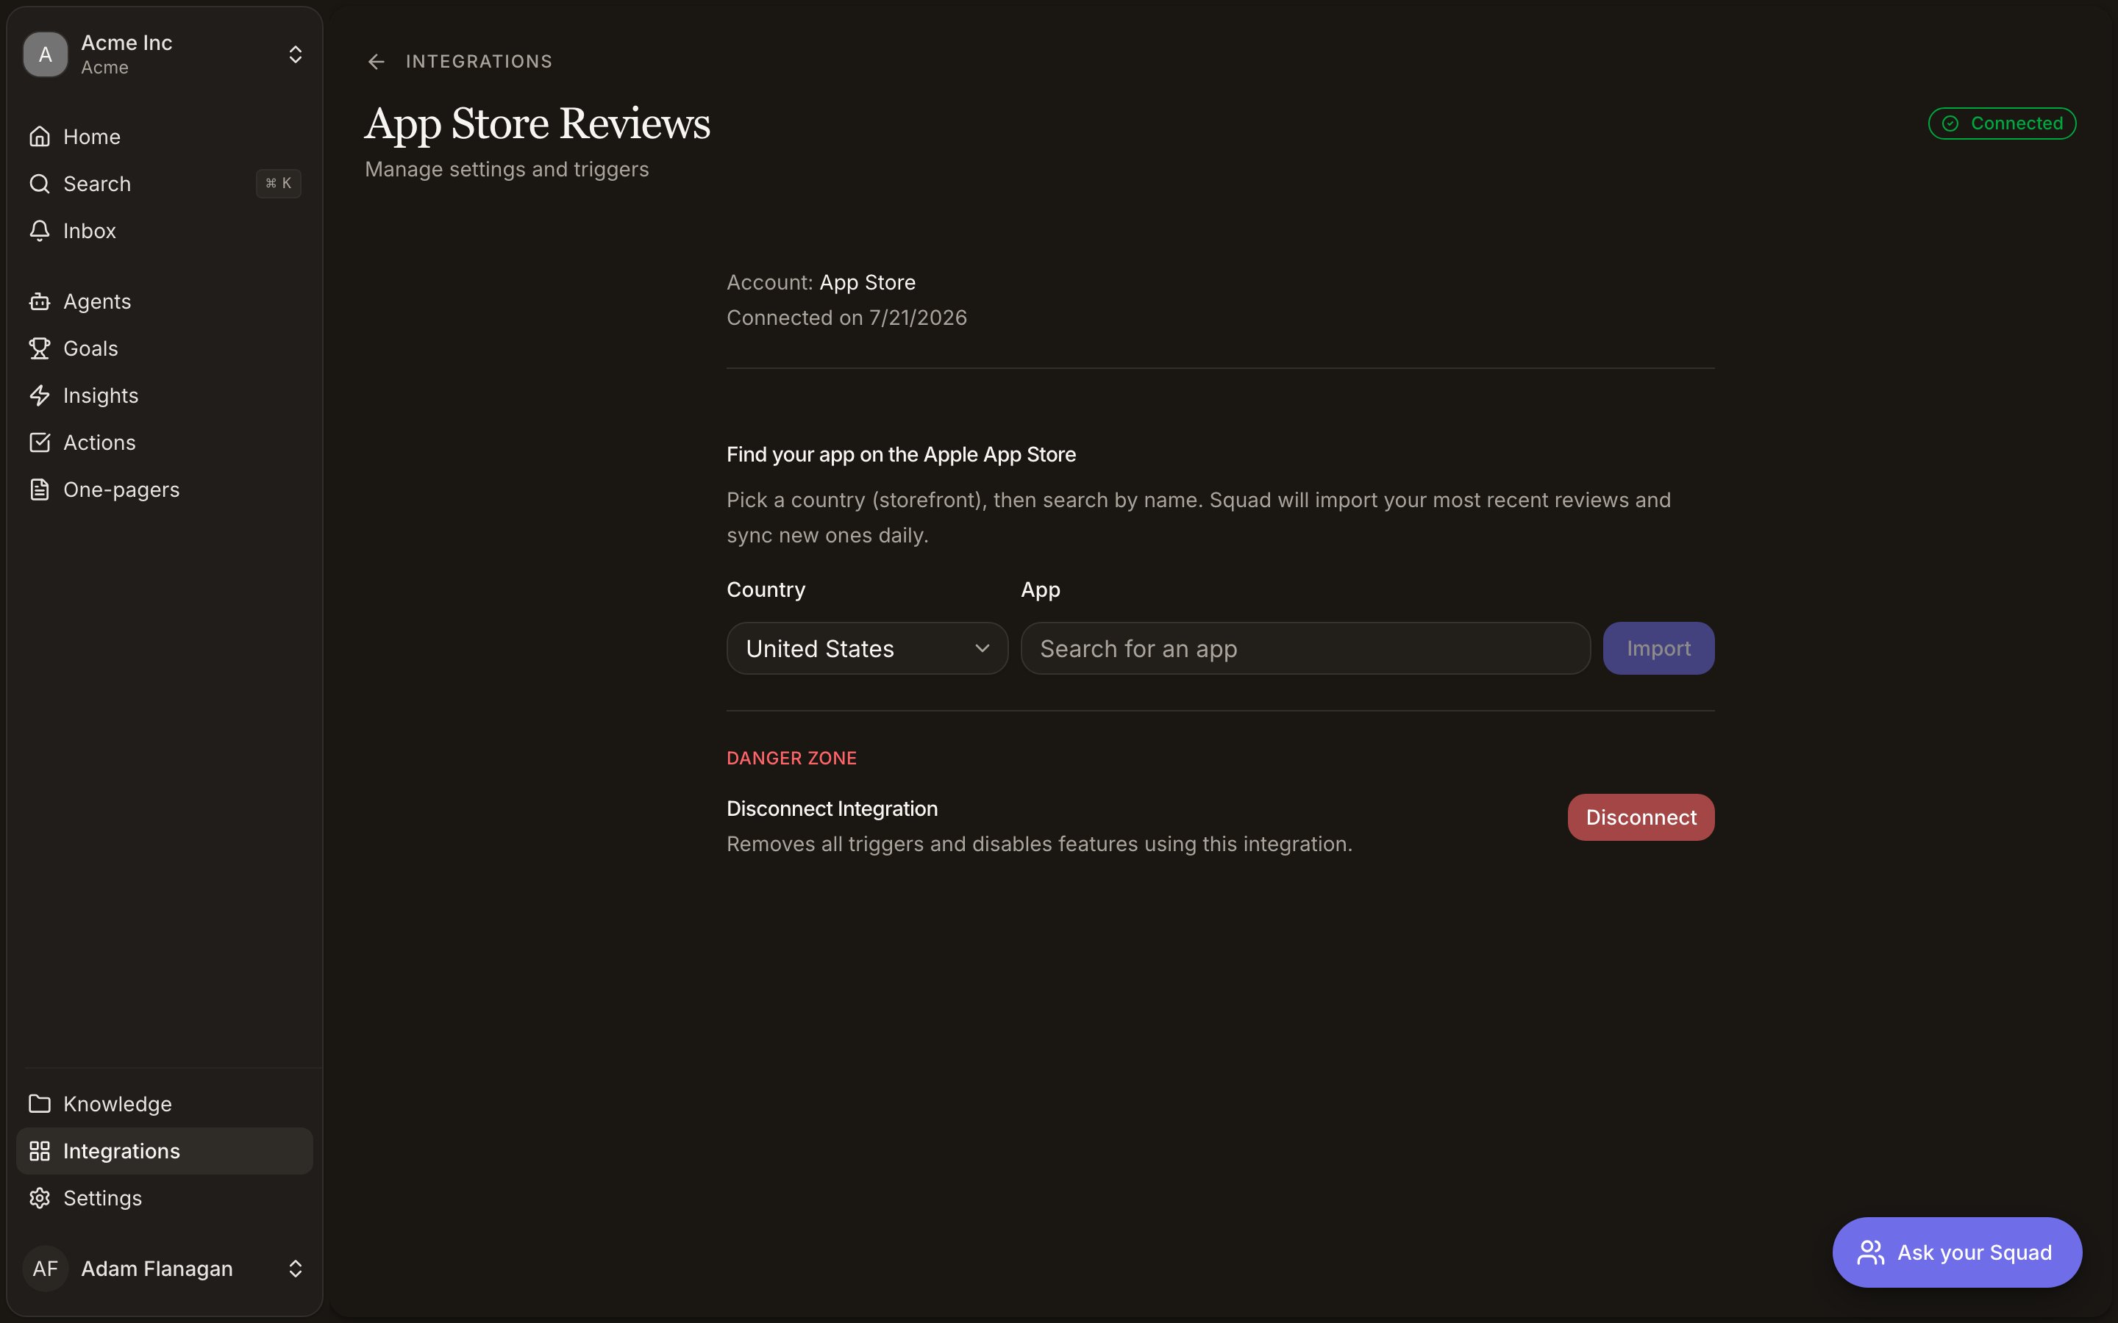Open the Knowledge section
Viewport: 2118px width, 1323px height.
click(165, 1103)
